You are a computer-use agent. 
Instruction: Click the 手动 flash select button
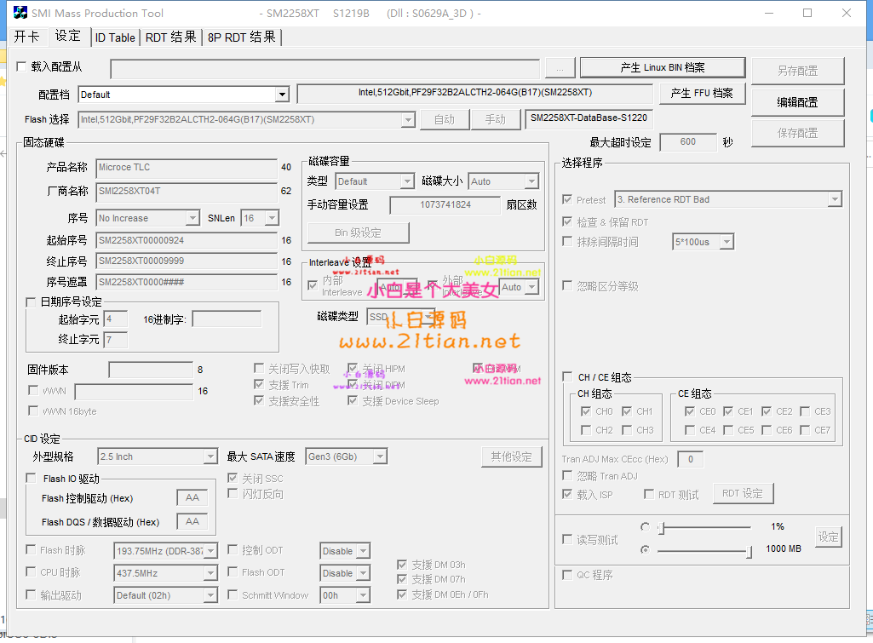coord(495,120)
